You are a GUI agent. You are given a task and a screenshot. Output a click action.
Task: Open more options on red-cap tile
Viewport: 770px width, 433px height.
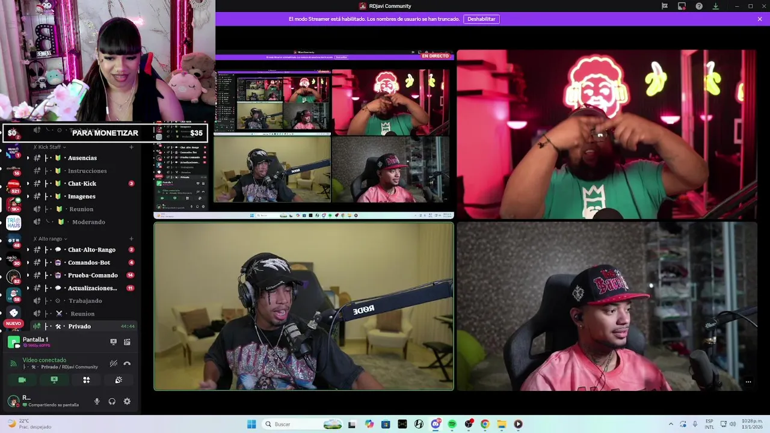point(748,382)
